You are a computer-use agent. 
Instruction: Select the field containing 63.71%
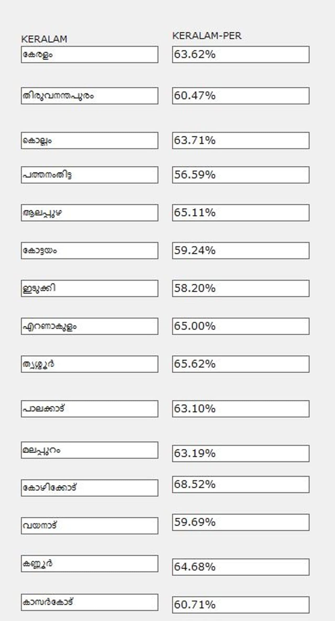click(x=241, y=140)
